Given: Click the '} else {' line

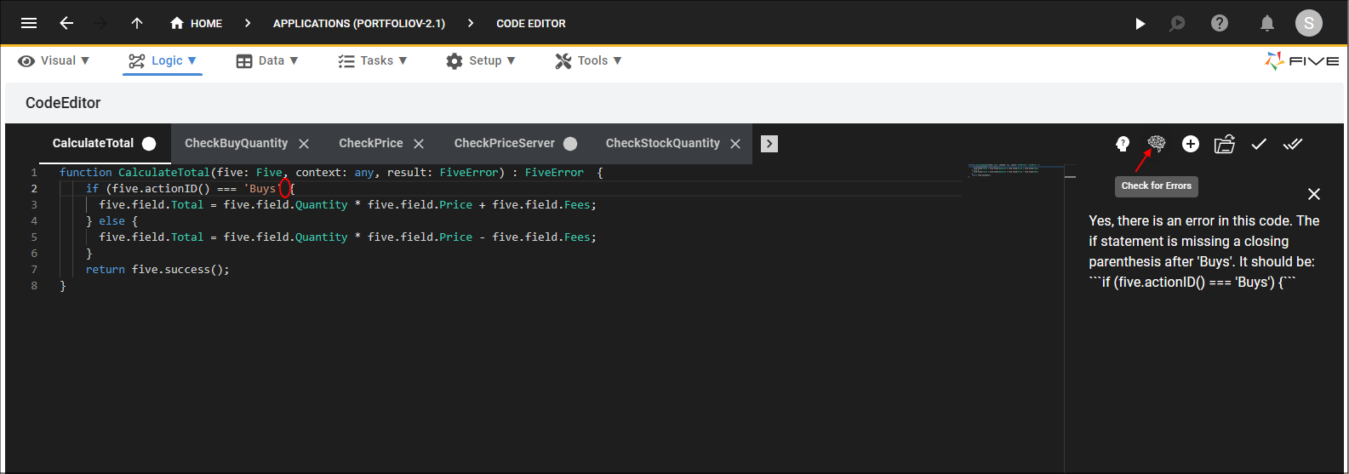Looking at the screenshot, I should pyautogui.click(x=111, y=220).
